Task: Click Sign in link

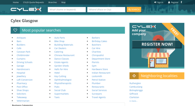Action: point(159,2)
